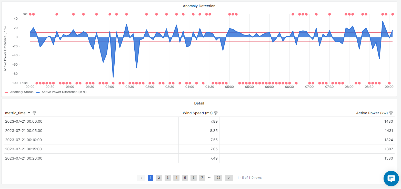
Task: Open page 7 of the detail table
Action: click(x=202, y=178)
